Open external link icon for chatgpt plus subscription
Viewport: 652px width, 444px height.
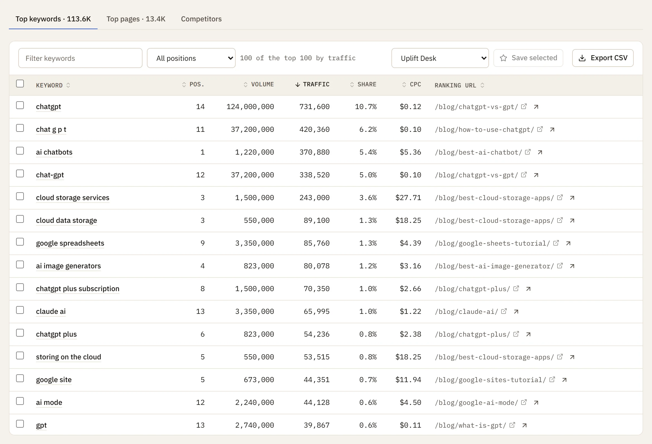click(516, 288)
